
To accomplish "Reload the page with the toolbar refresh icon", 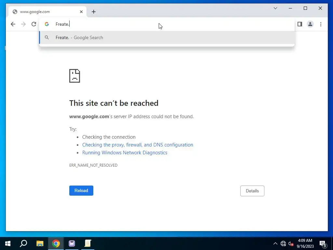I will (34, 24).
